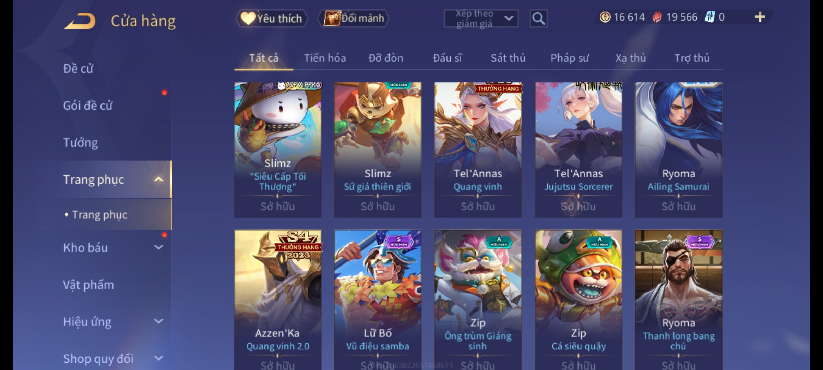The width and height of the screenshot is (823, 370).
Task: Open the search magnifier icon
Action: (538, 18)
